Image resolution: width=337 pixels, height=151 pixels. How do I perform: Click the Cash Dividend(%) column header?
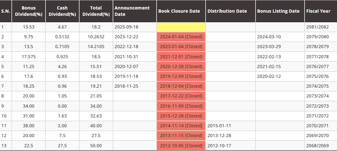(x=62, y=11)
